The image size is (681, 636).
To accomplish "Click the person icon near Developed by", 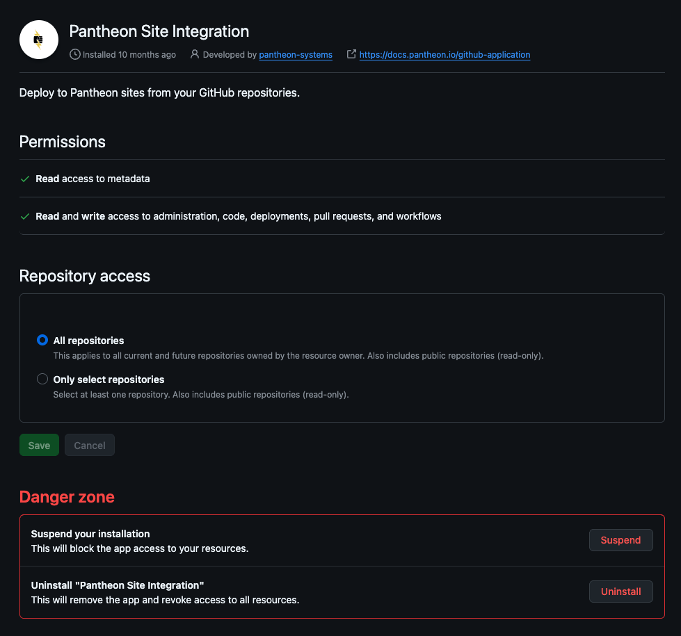I will pyautogui.click(x=194, y=54).
